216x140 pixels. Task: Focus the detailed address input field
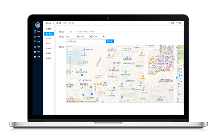pos(86,41)
